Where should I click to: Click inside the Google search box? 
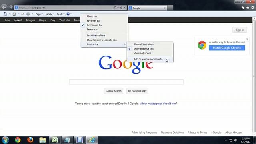(x=126, y=82)
